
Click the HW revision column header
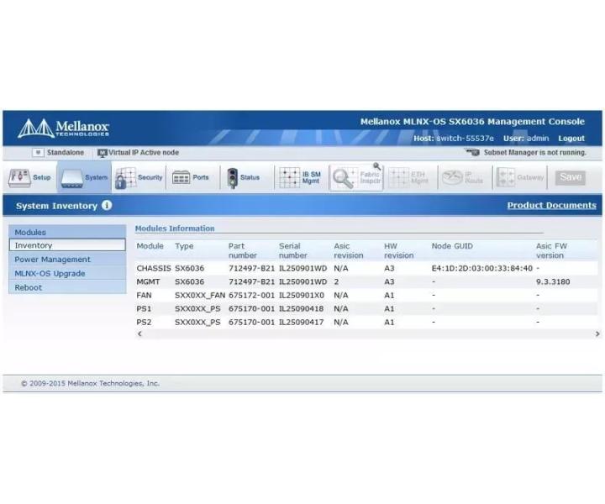click(x=398, y=250)
